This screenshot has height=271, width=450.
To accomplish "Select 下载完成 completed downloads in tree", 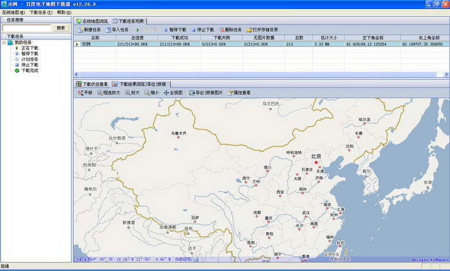I will [x=30, y=70].
